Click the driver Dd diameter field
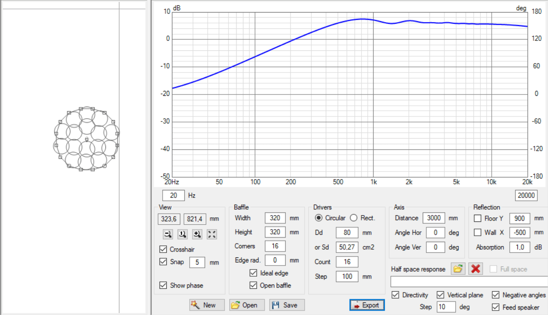The height and width of the screenshot is (315, 548). [x=347, y=233]
